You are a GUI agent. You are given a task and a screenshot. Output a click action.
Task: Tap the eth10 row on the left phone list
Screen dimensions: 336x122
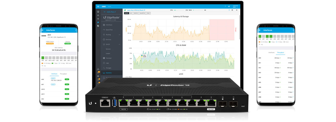coord(59,89)
